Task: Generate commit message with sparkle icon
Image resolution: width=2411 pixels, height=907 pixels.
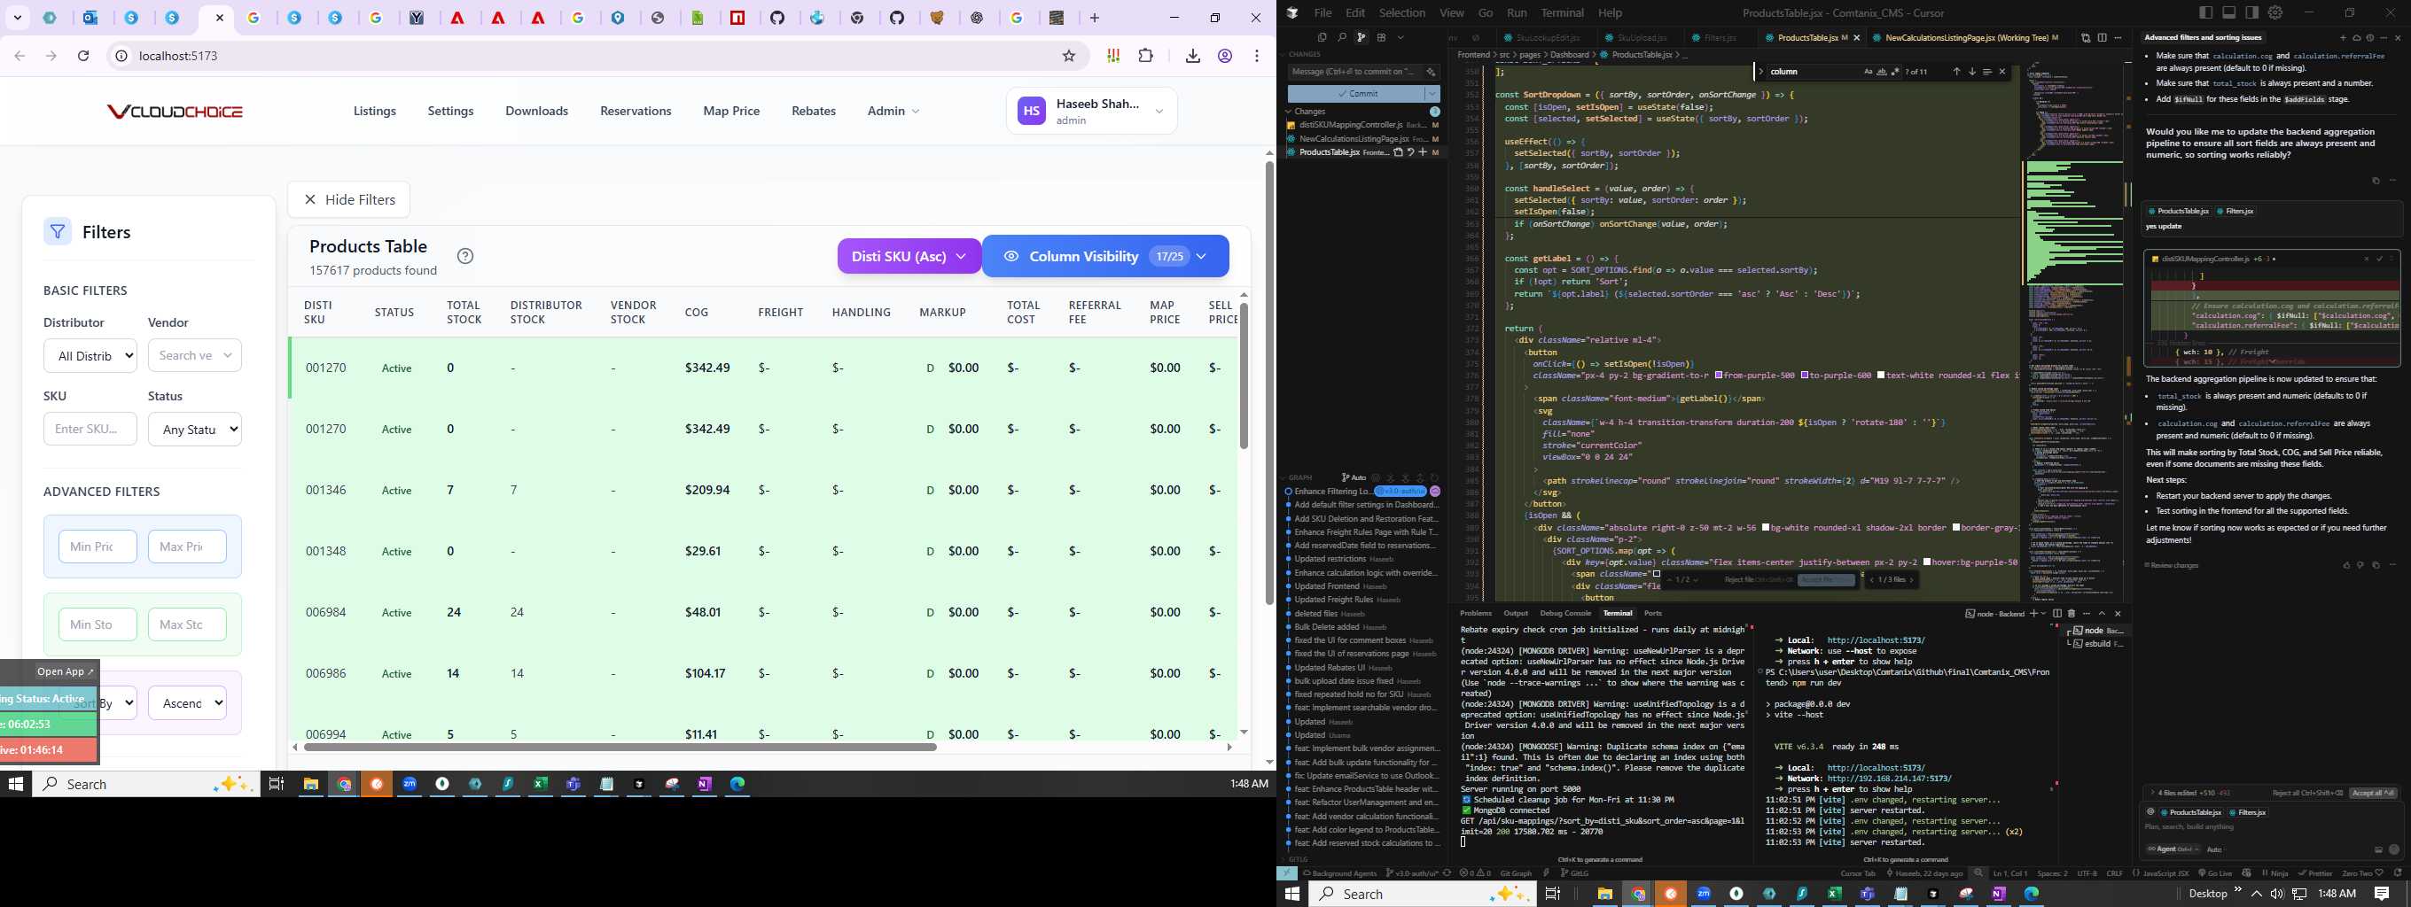Action: coord(1431,71)
